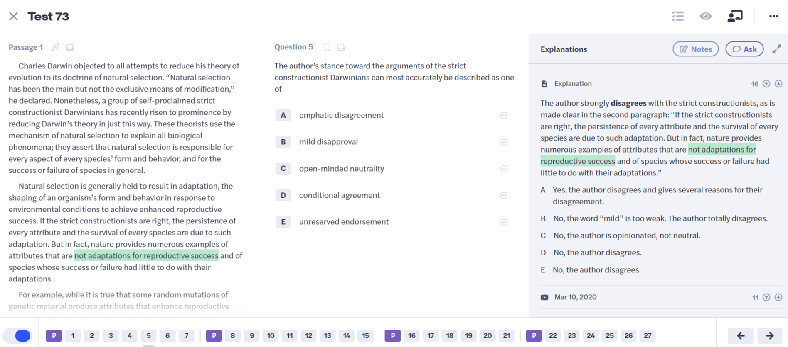
Task: Jump to question 7
Action: tap(186, 335)
